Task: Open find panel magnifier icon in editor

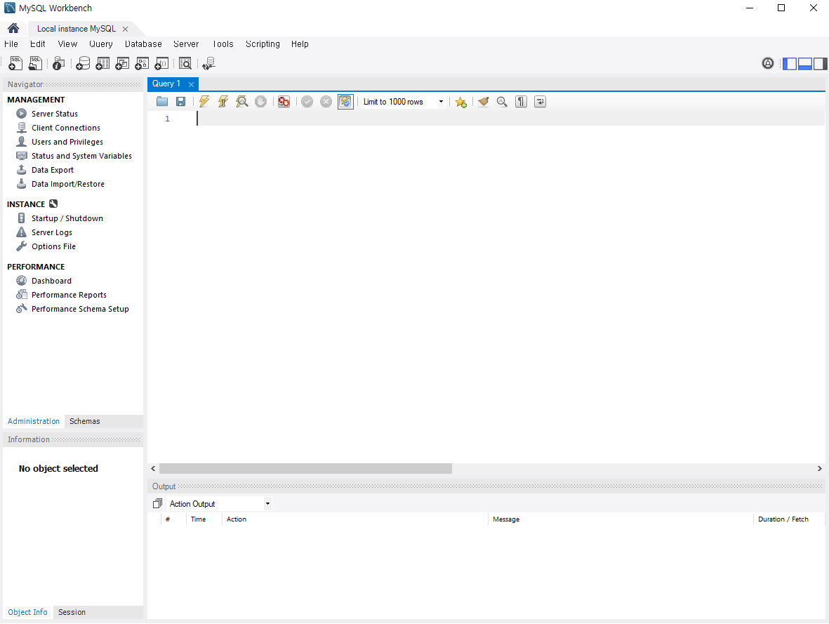Action: tap(503, 102)
